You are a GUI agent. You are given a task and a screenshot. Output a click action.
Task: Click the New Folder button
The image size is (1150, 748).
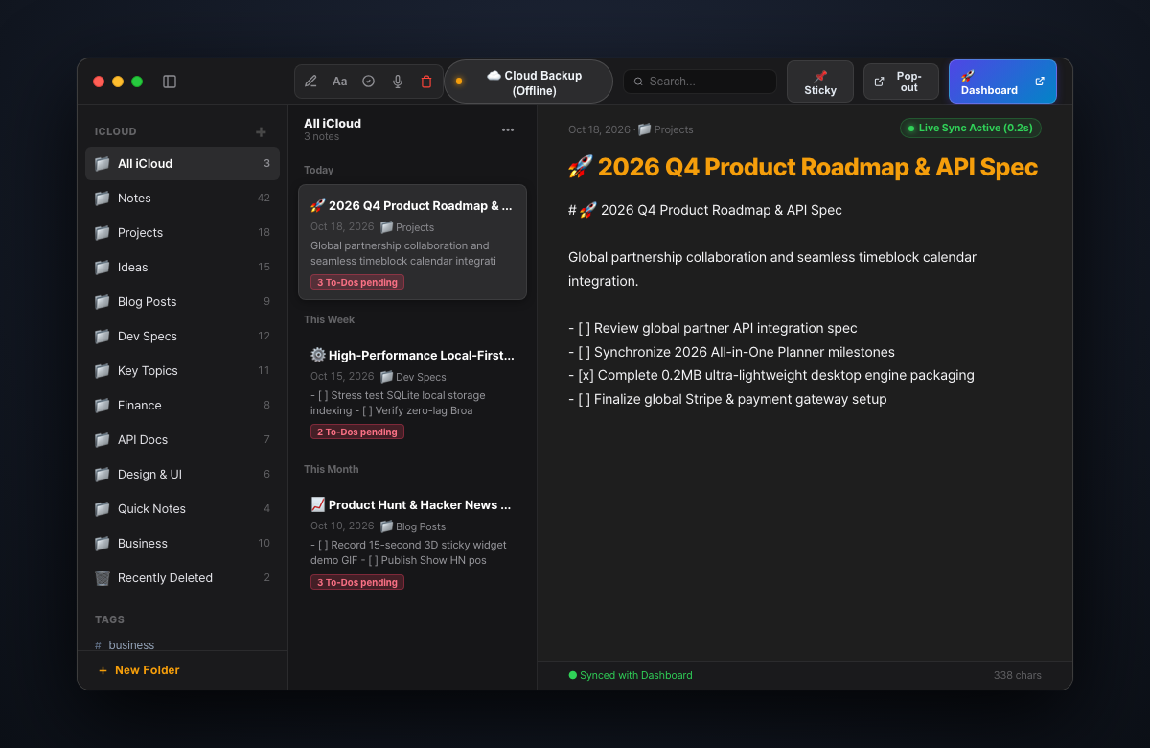tap(139, 670)
